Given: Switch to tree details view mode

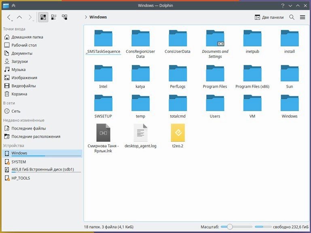Looking at the screenshot, I should (x=64, y=17).
